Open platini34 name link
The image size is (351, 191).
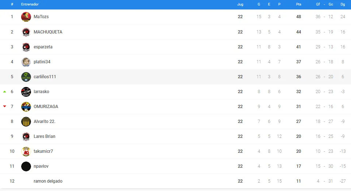(42, 62)
